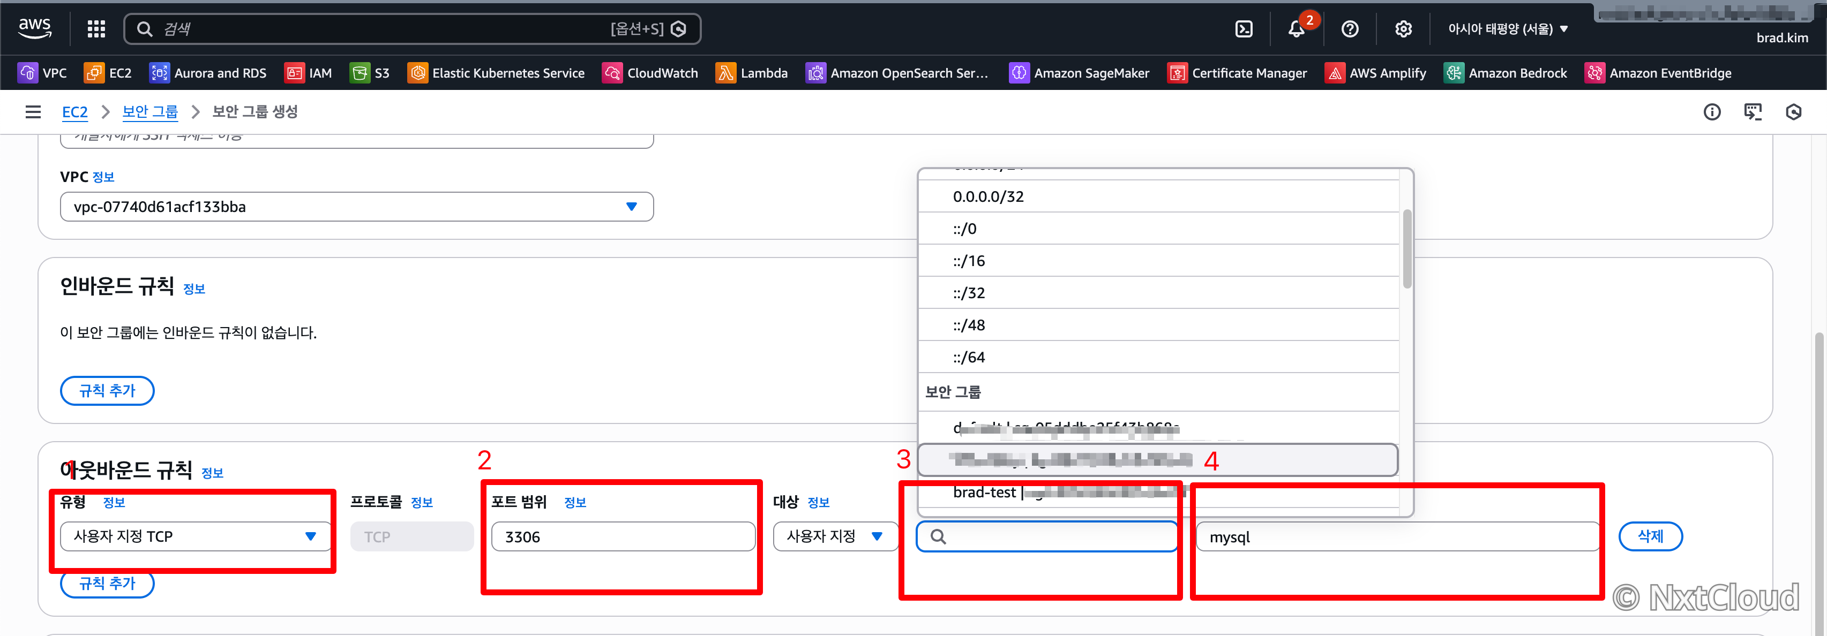Image resolution: width=1827 pixels, height=636 pixels.
Task: Open the services grid menu
Action: click(x=96, y=28)
